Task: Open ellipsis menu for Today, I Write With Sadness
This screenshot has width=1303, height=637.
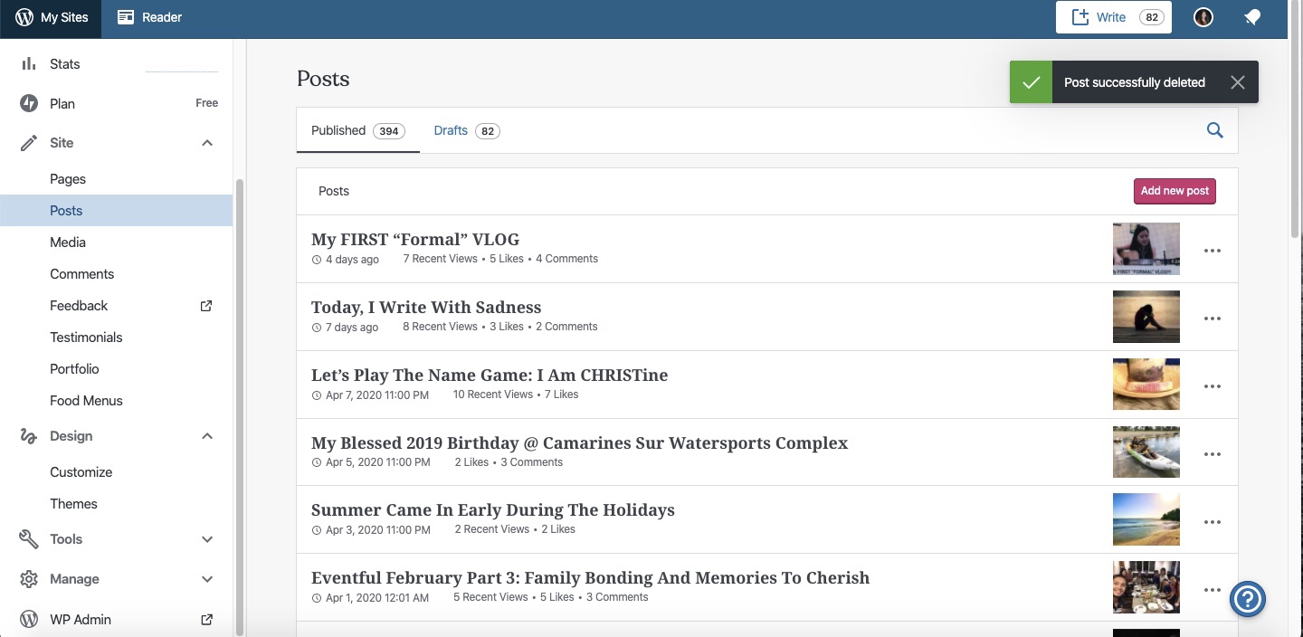Action: (x=1212, y=318)
